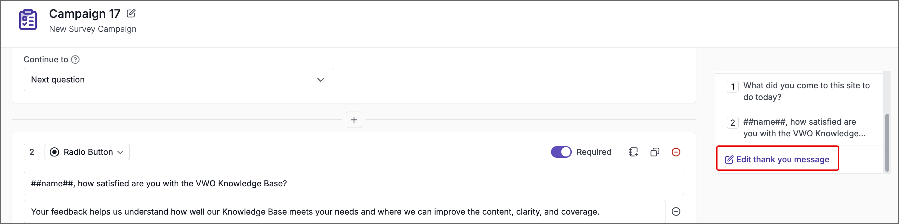Click the radio button symbol in question type selector
Screen dimensions: 899x224
tap(55, 152)
